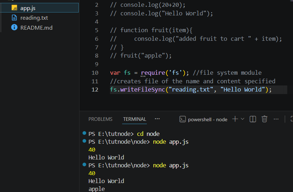Screen dimensions: 293x192
Task: Click the JS file icon beside app.js
Action: (x=14, y=8)
